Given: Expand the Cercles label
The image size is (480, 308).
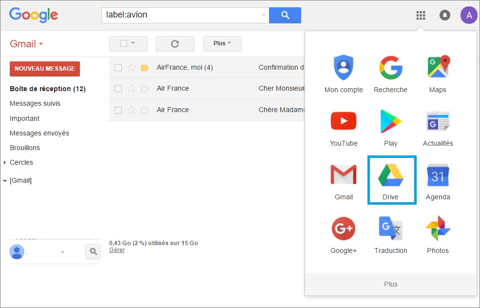Looking at the screenshot, I should (5, 163).
